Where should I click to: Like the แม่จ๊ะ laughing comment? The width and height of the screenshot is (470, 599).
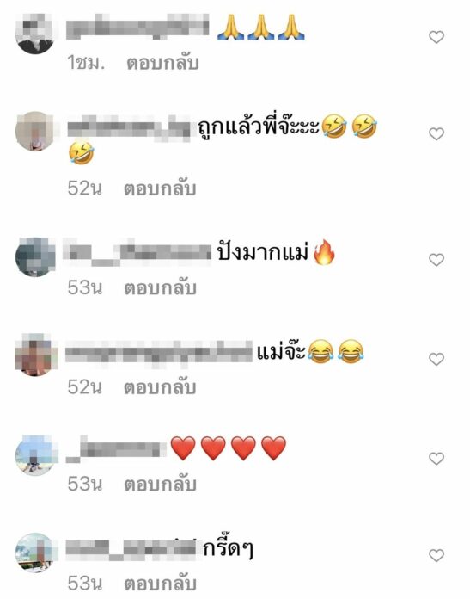pyautogui.click(x=436, y=359)
